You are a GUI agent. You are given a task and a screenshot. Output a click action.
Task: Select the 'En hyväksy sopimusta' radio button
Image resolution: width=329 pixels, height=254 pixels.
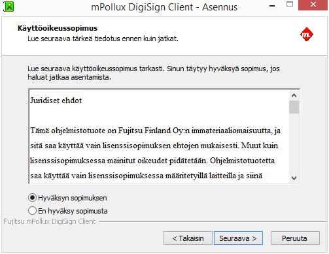point(32,211)
